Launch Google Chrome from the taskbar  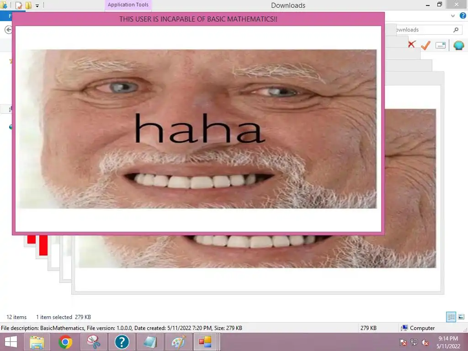click(65, 342)
